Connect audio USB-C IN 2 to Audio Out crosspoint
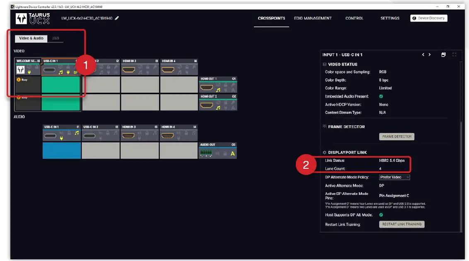The height and width of the screenshot is (261, 469). coord(101,150)
